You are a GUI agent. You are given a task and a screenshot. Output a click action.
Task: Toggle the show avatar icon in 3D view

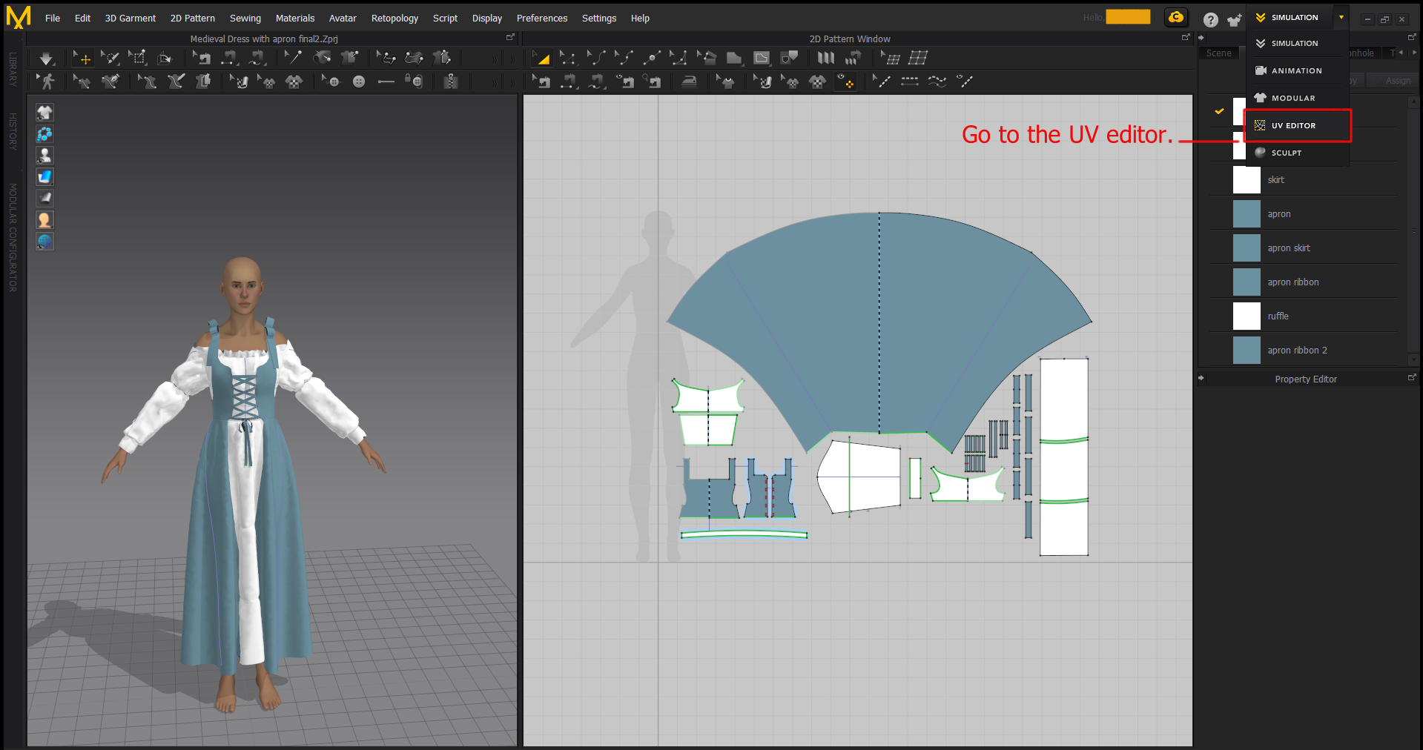click(44, 155)
